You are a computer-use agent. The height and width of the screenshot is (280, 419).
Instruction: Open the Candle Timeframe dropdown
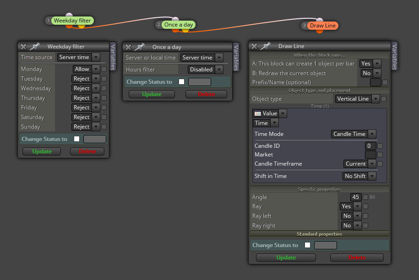359,164
